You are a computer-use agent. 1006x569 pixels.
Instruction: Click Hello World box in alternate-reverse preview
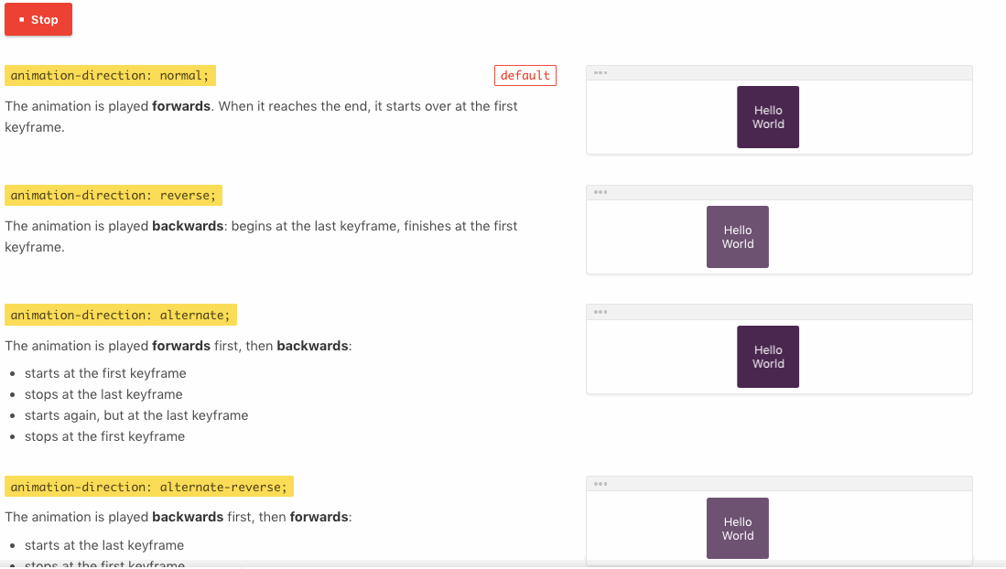[738, 529]
